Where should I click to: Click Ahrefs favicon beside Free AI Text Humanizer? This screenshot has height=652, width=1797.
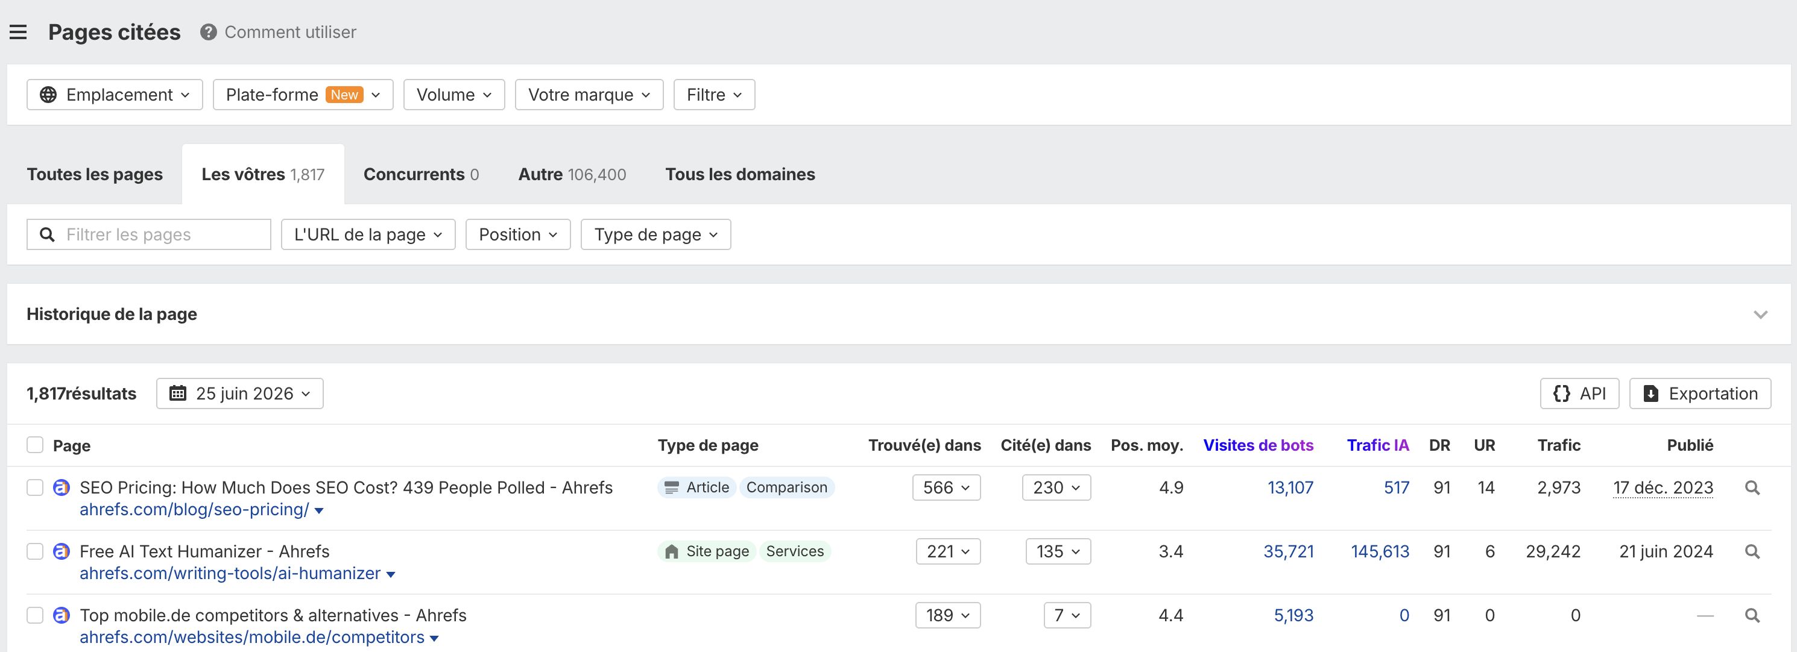62,551
